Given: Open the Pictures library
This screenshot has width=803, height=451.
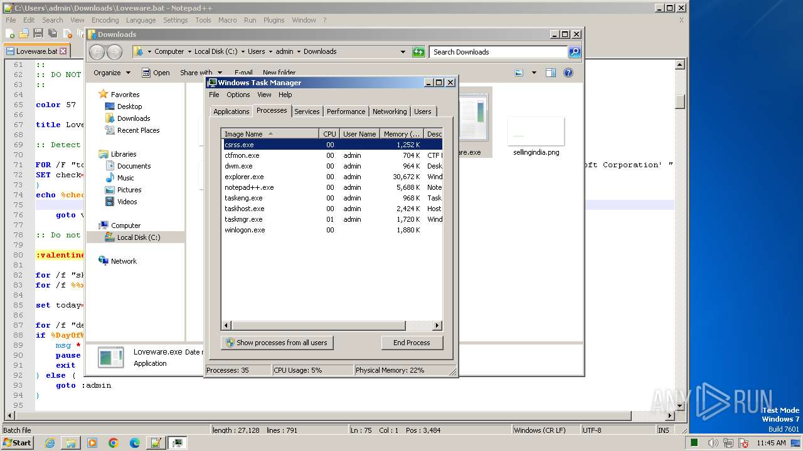Looking at the screenshot, I should 129,190.
